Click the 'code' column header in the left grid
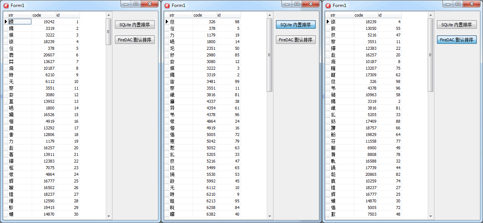 coord(43,15)
